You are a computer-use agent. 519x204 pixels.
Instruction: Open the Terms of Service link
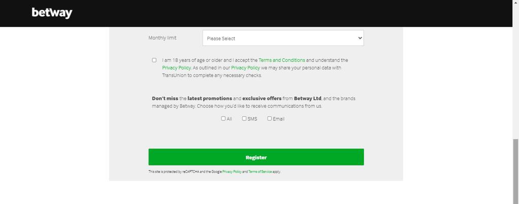point(260,172)
